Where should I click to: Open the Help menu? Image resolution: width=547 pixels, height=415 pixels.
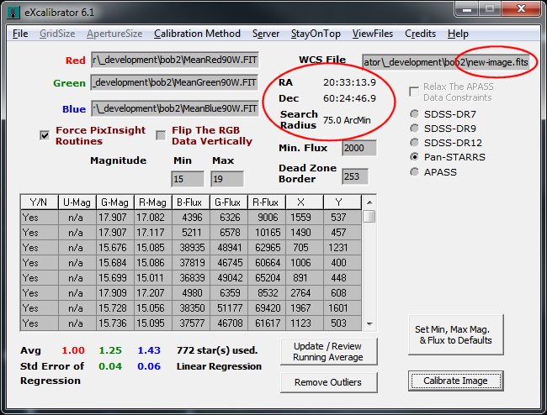coord(458,34)
